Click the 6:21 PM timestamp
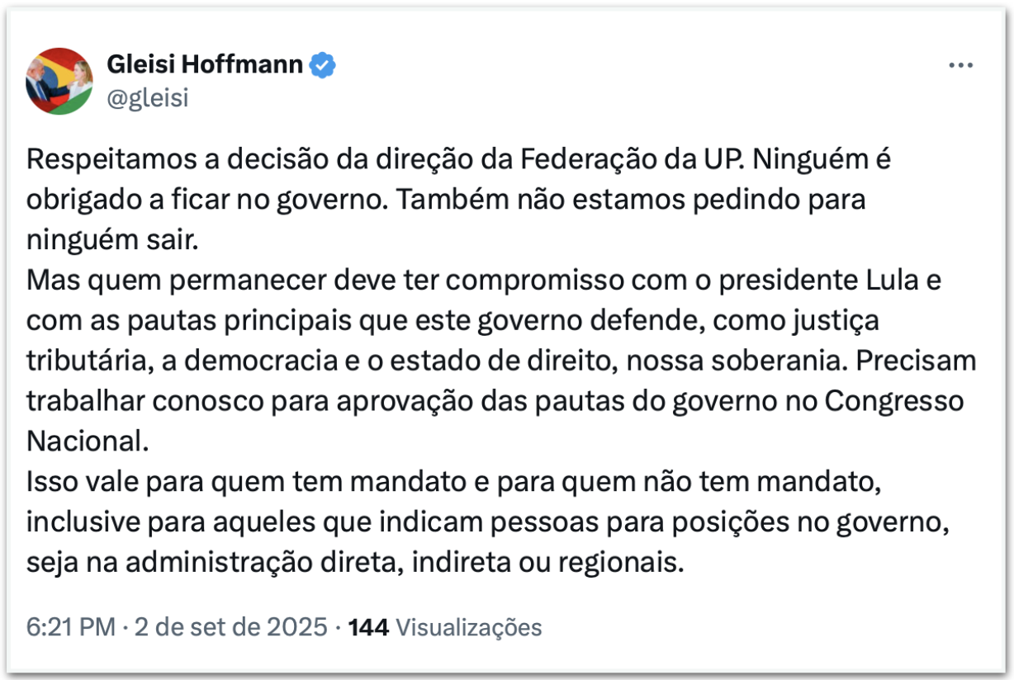This screenshot has width=1014, height=680. (71, 627)
